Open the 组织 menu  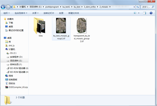pos(6,13)
